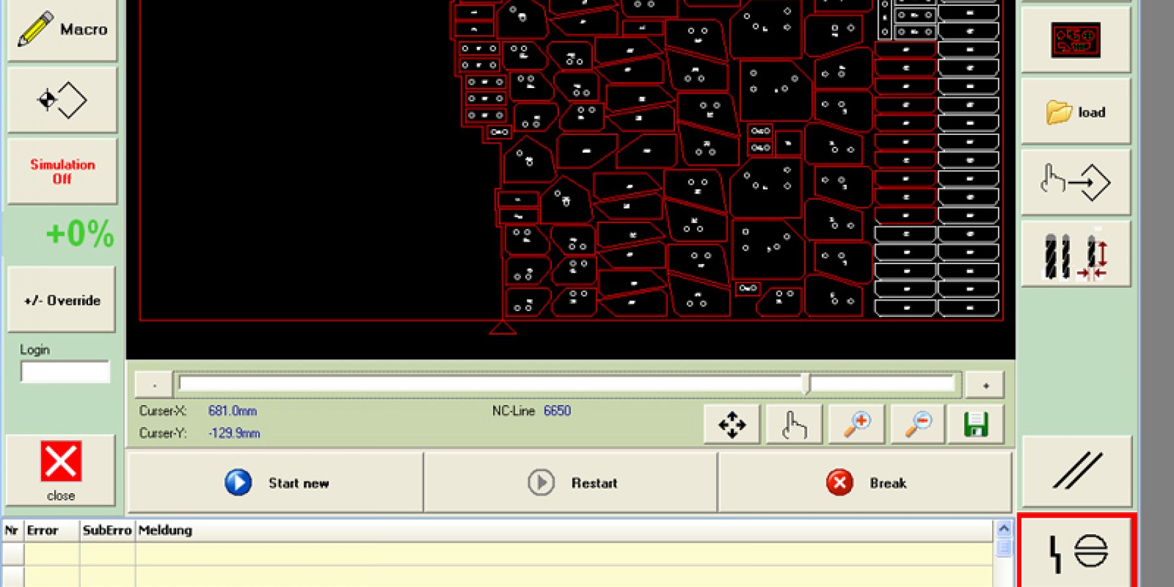Viewport: 1174px width, 587px height.
Task: Open the Macro editor button
Action: (x=63, y=29)
